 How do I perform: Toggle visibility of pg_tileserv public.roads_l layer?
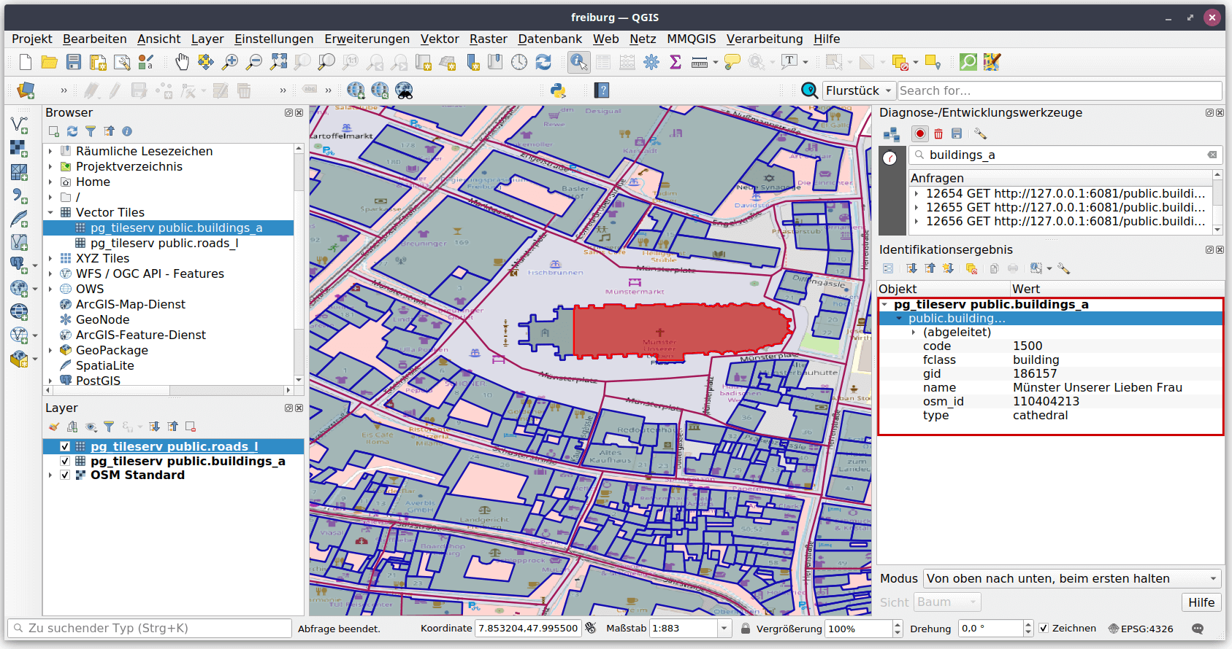(x=65, y=446)
